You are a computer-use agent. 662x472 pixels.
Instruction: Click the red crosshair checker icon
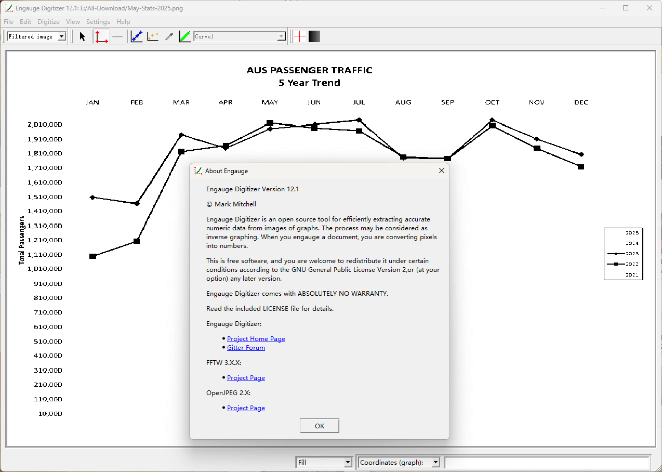point(300,36)
